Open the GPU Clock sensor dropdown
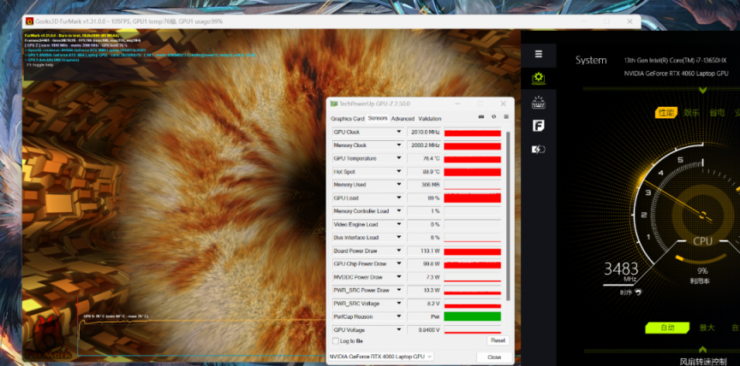This screenshot has width=740, height=366. click(399, 133)
